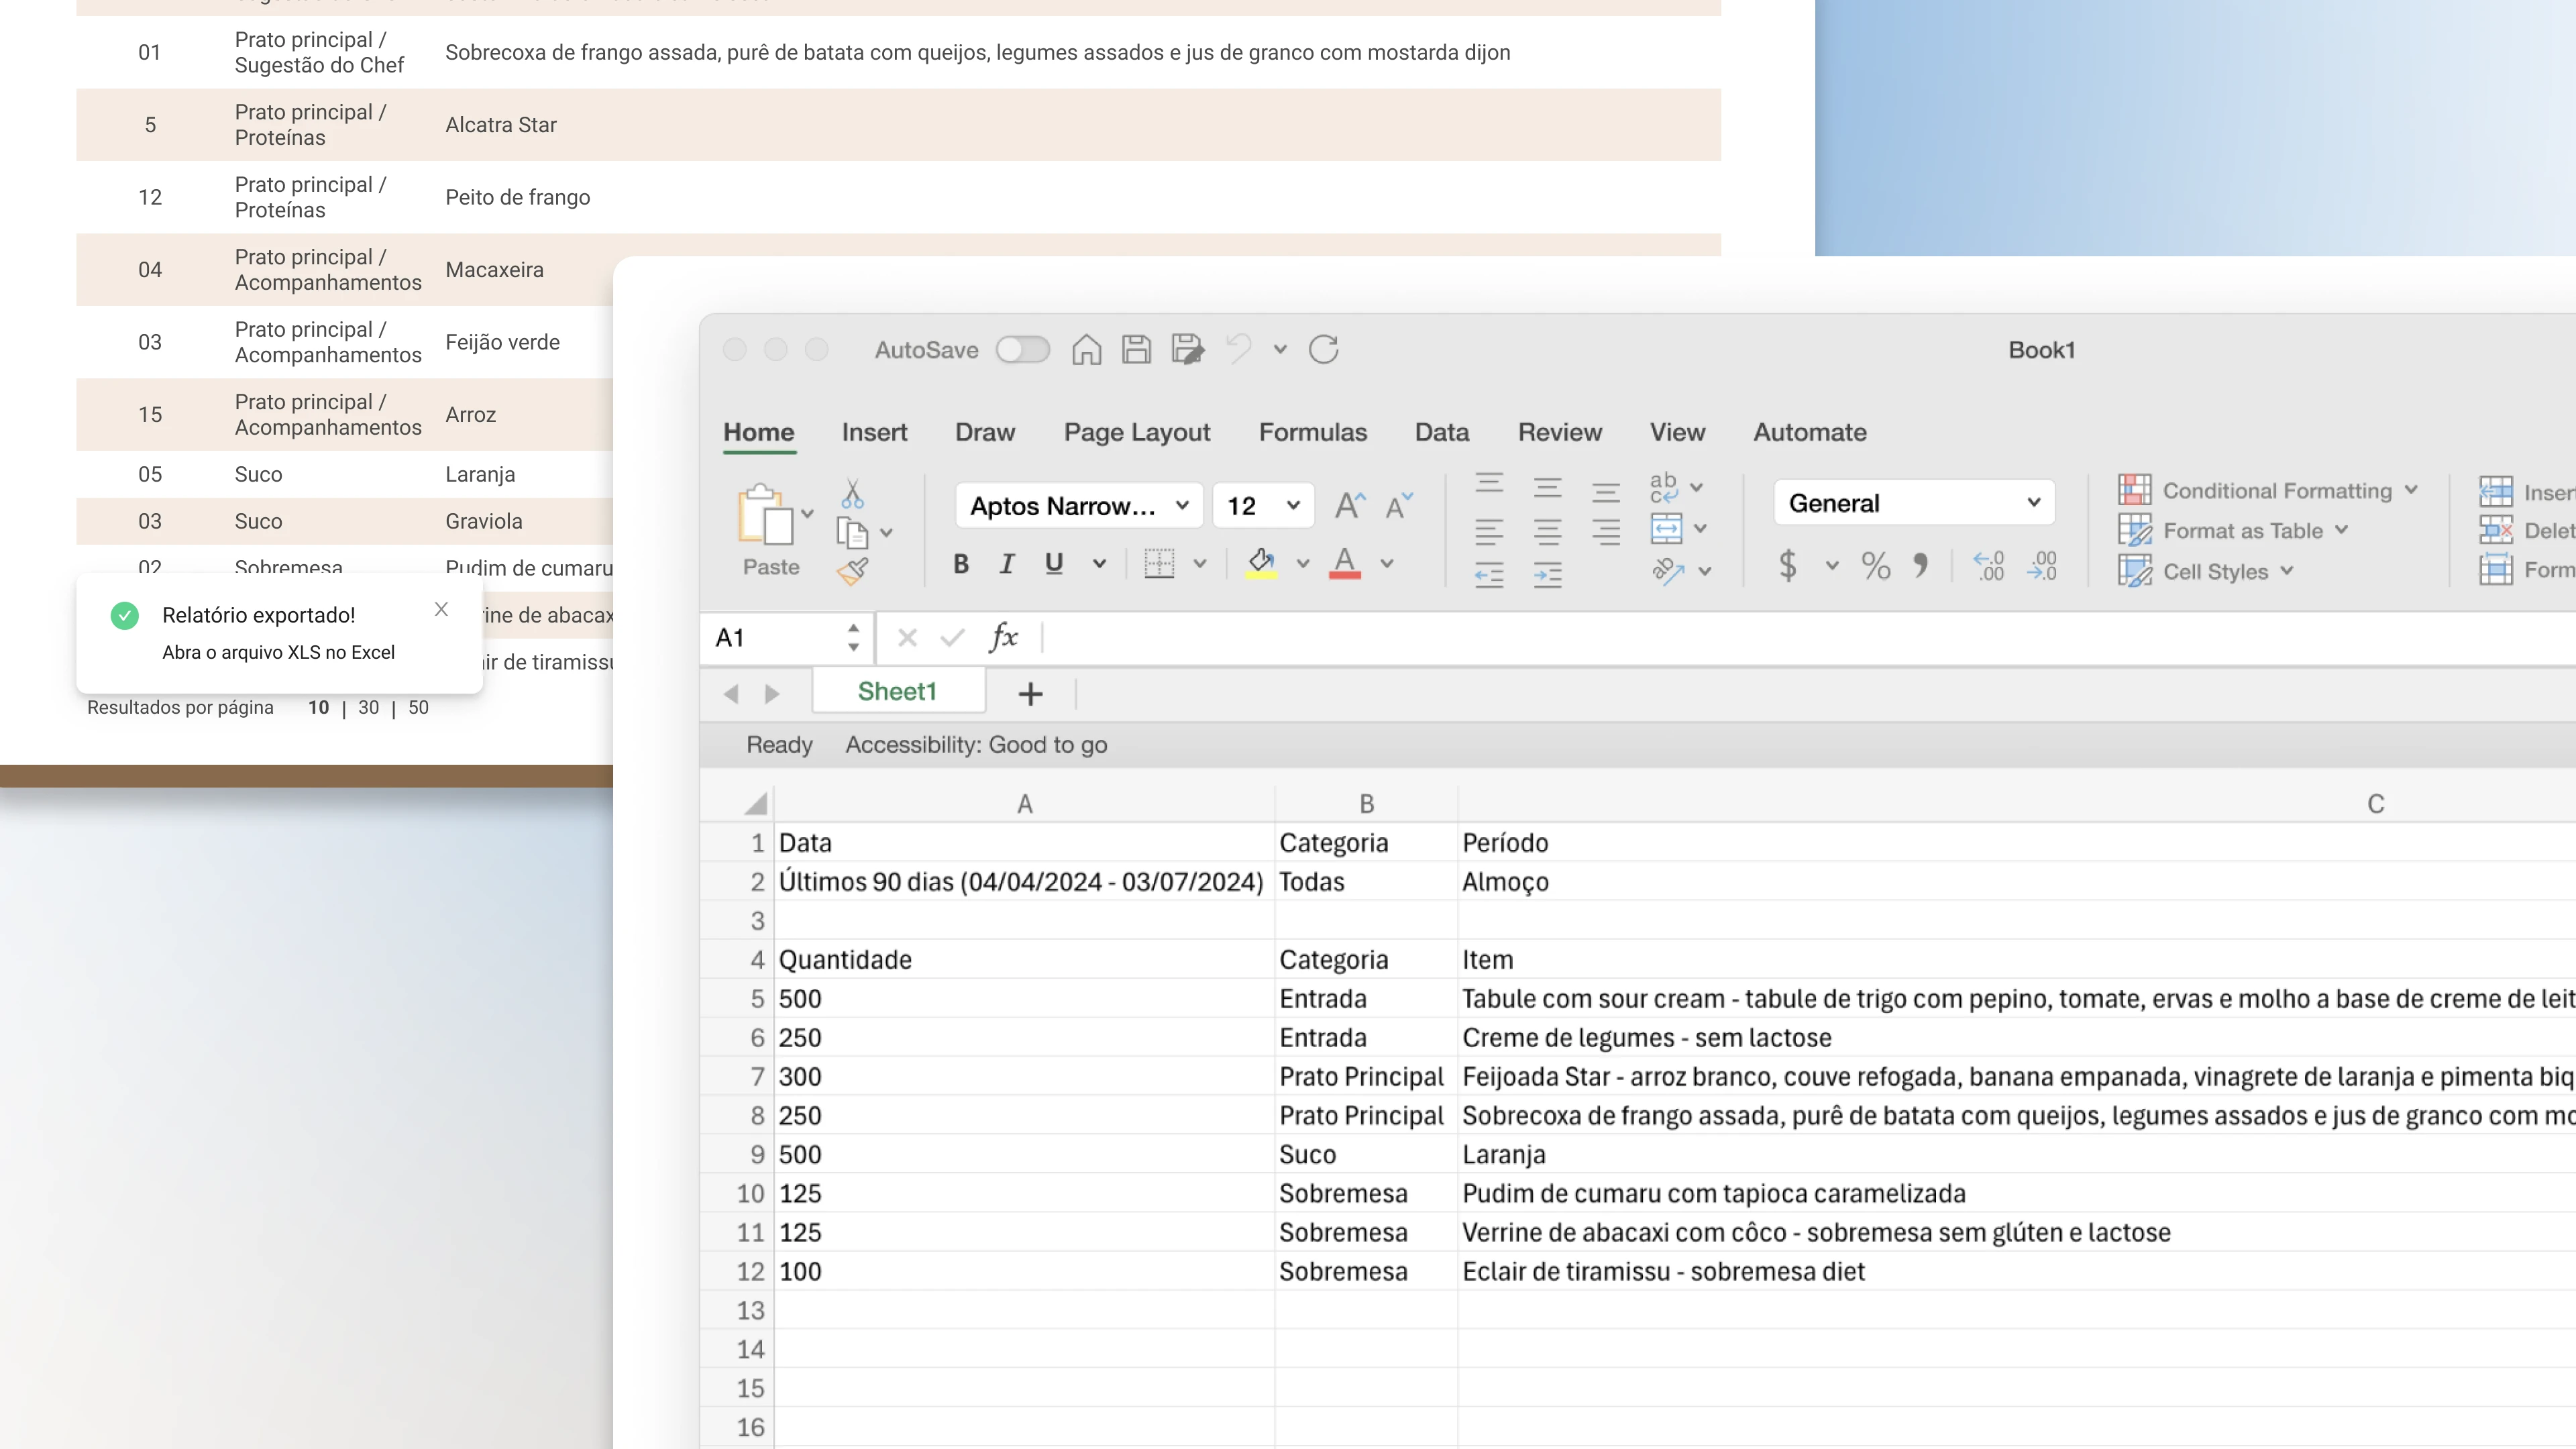Click the Format as Table icon
Image resolution: width=2576 pixels, height=1449 pixels.
2136,530
